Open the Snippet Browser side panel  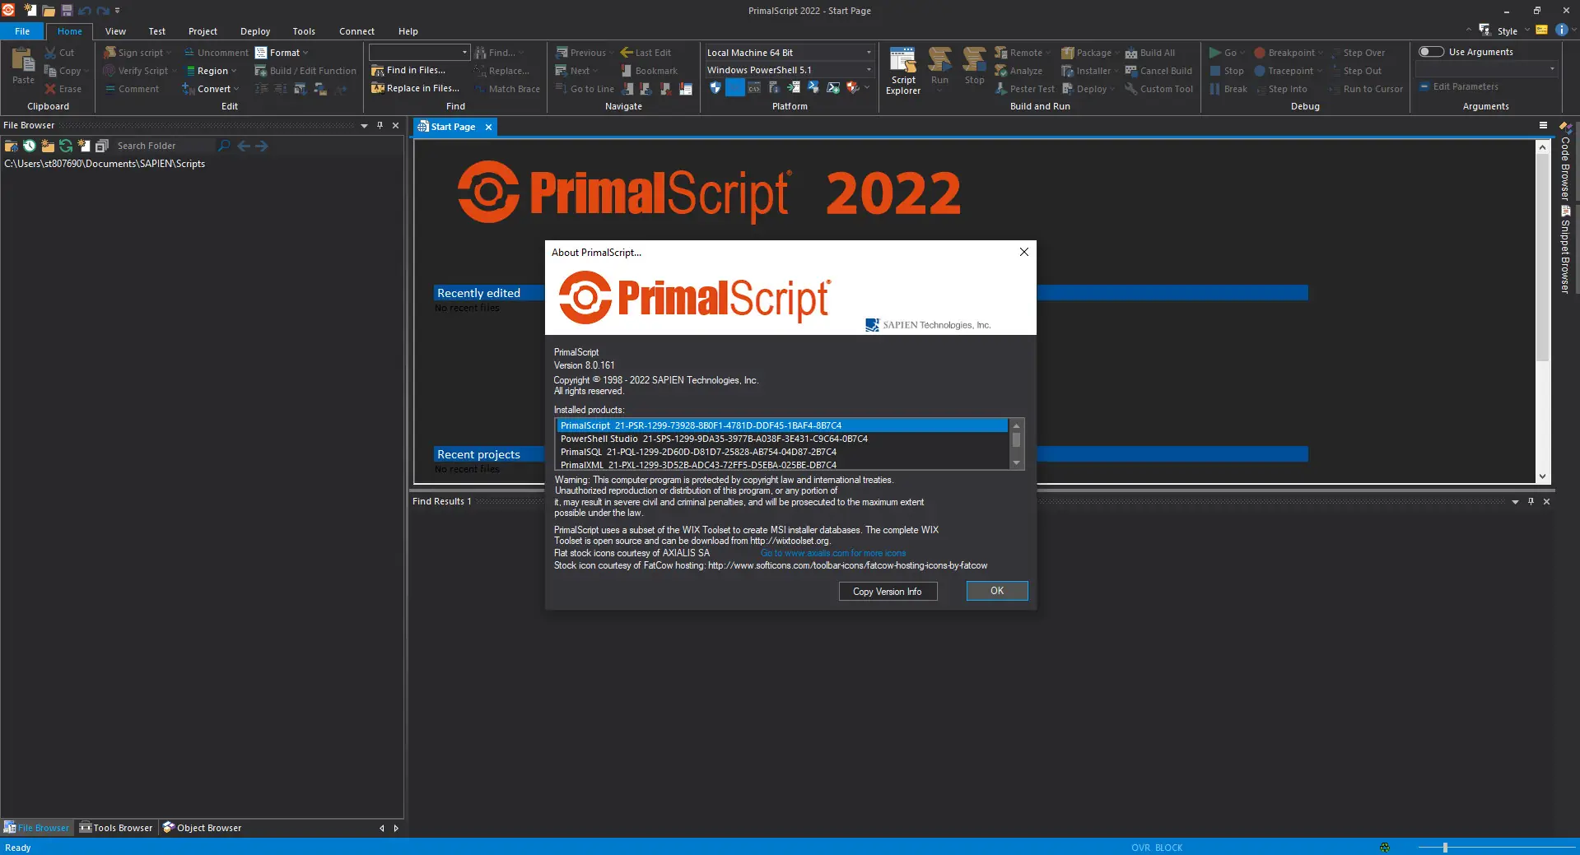click(x=1565, y=249)
